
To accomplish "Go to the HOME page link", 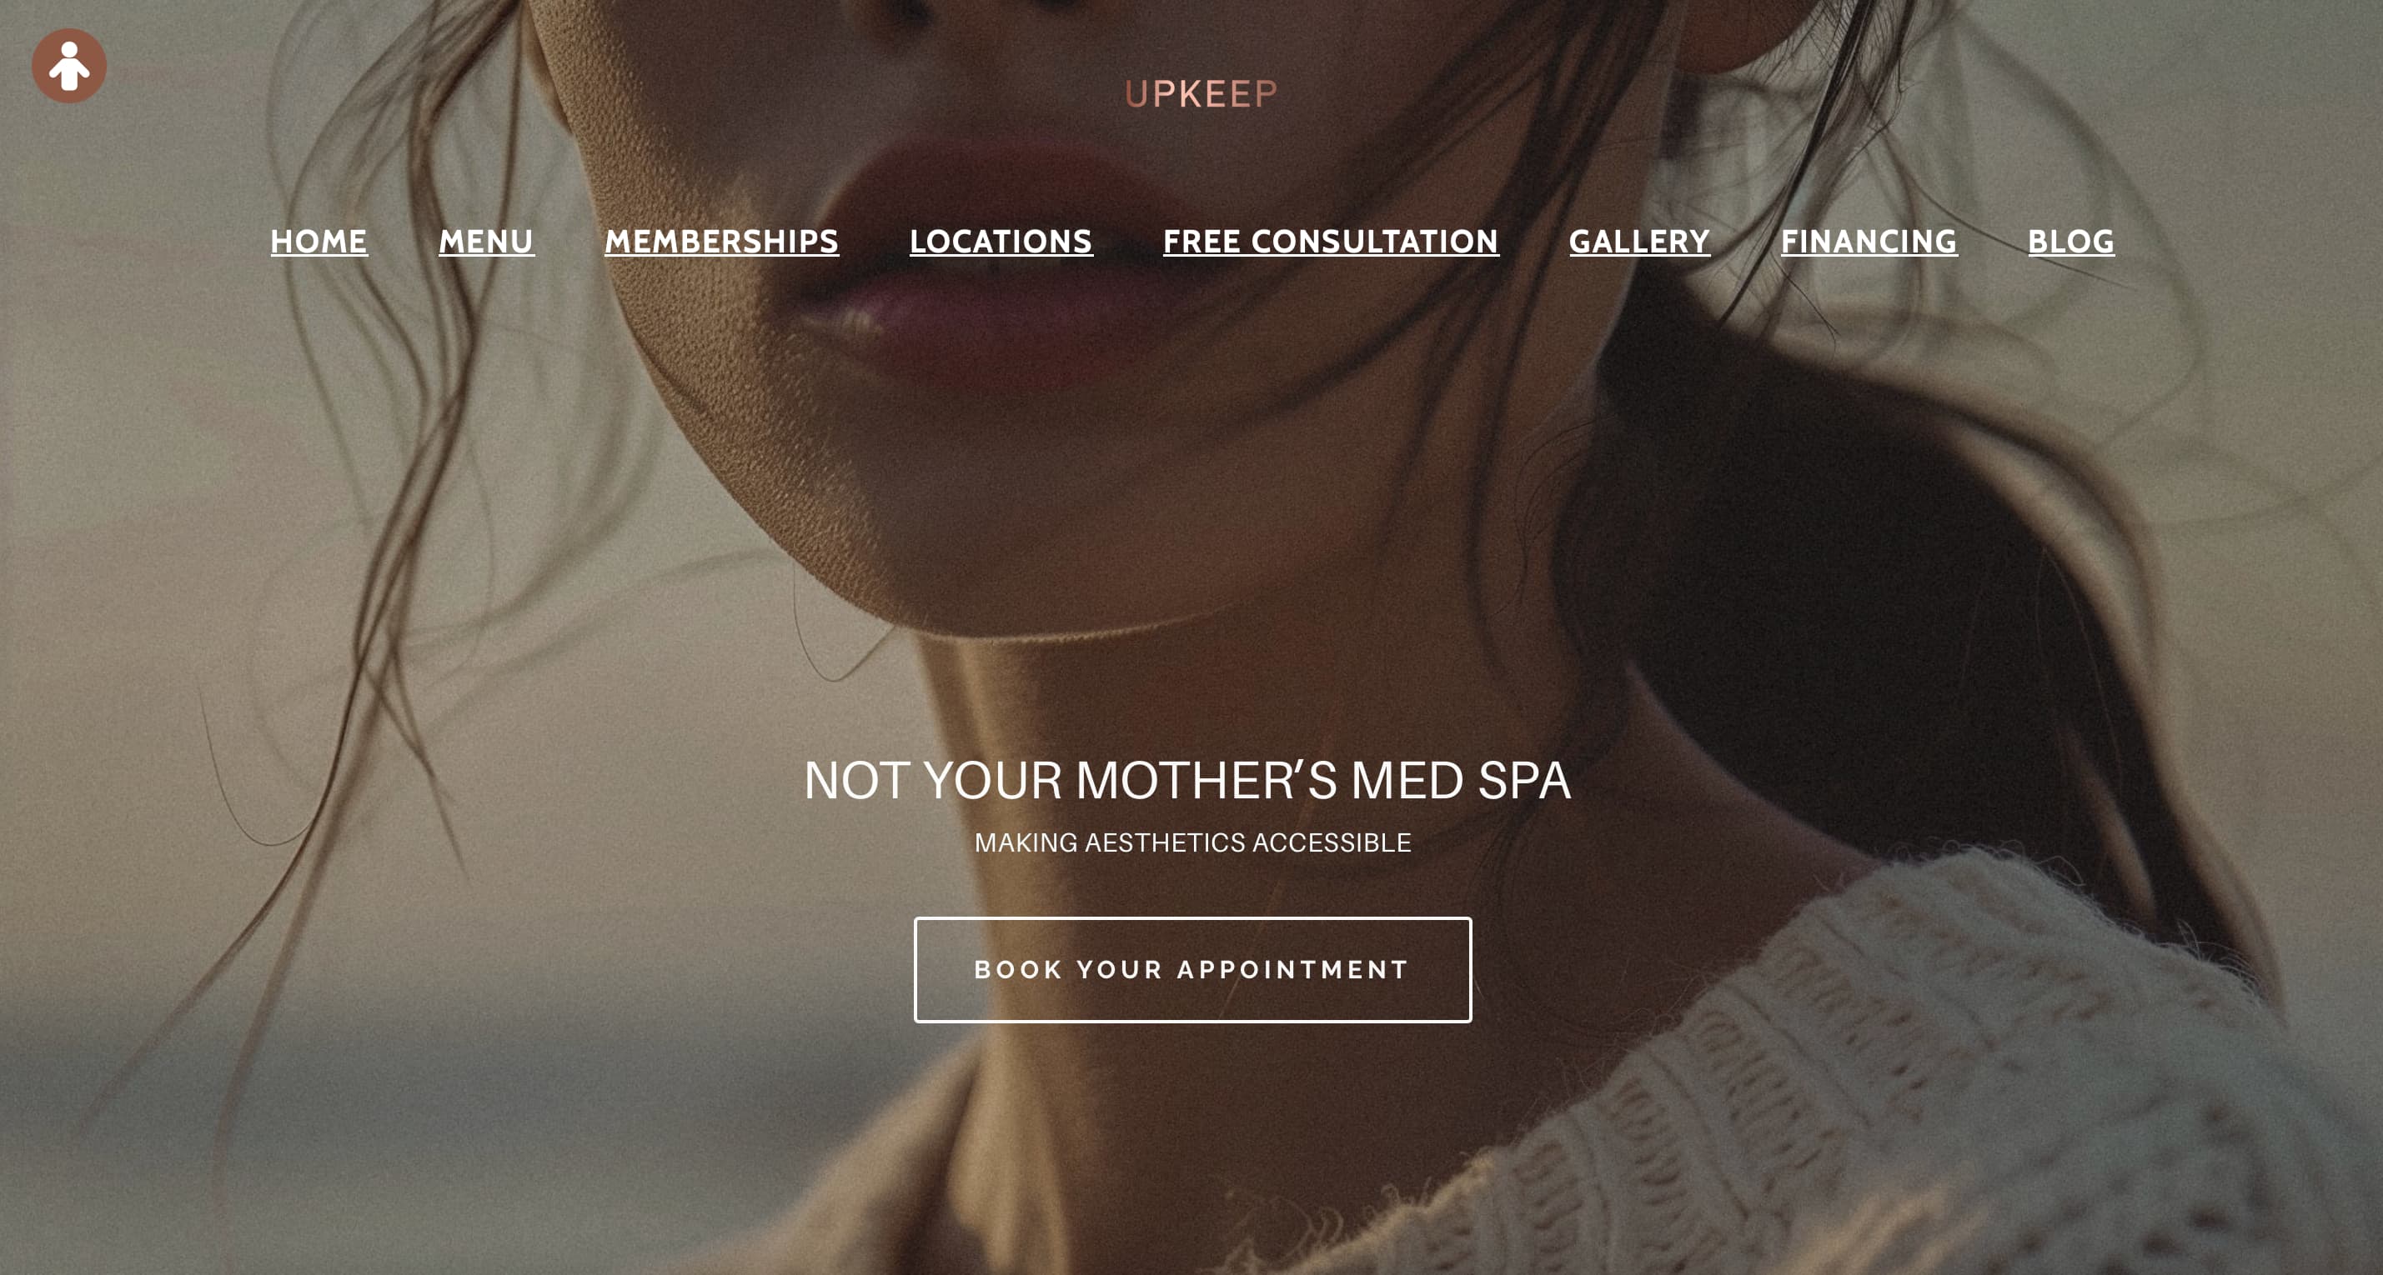I will tap(319, 242).
